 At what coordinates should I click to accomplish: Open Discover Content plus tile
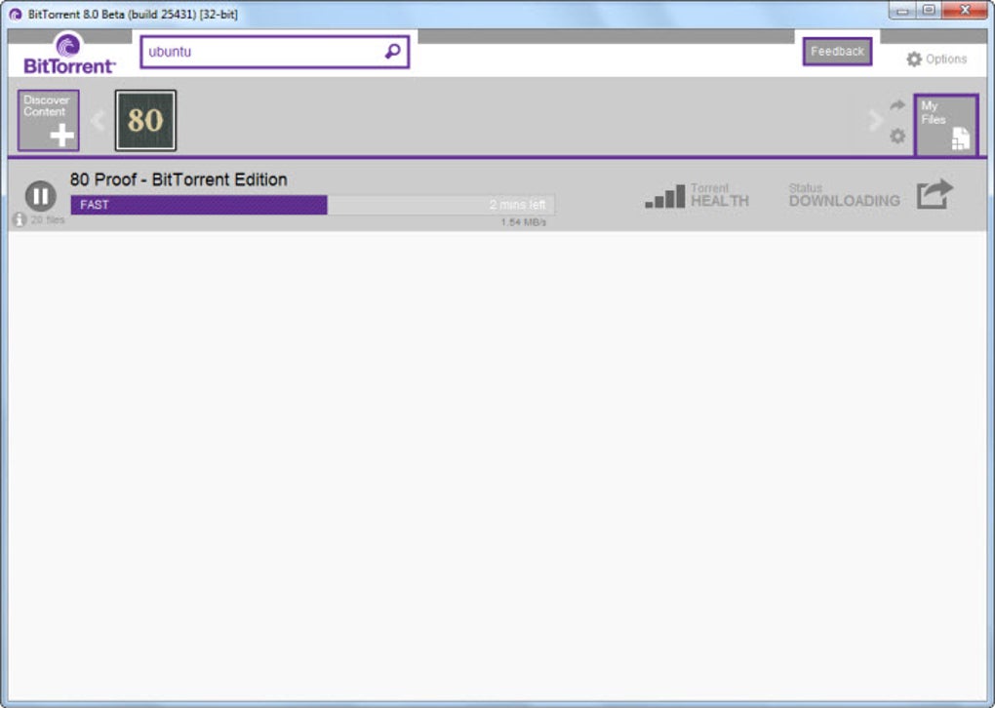[x=48, y=121]
